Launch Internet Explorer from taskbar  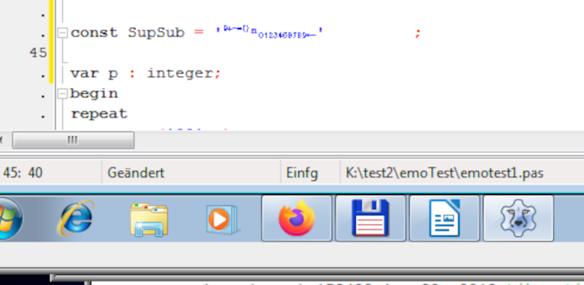click(76, 219)
